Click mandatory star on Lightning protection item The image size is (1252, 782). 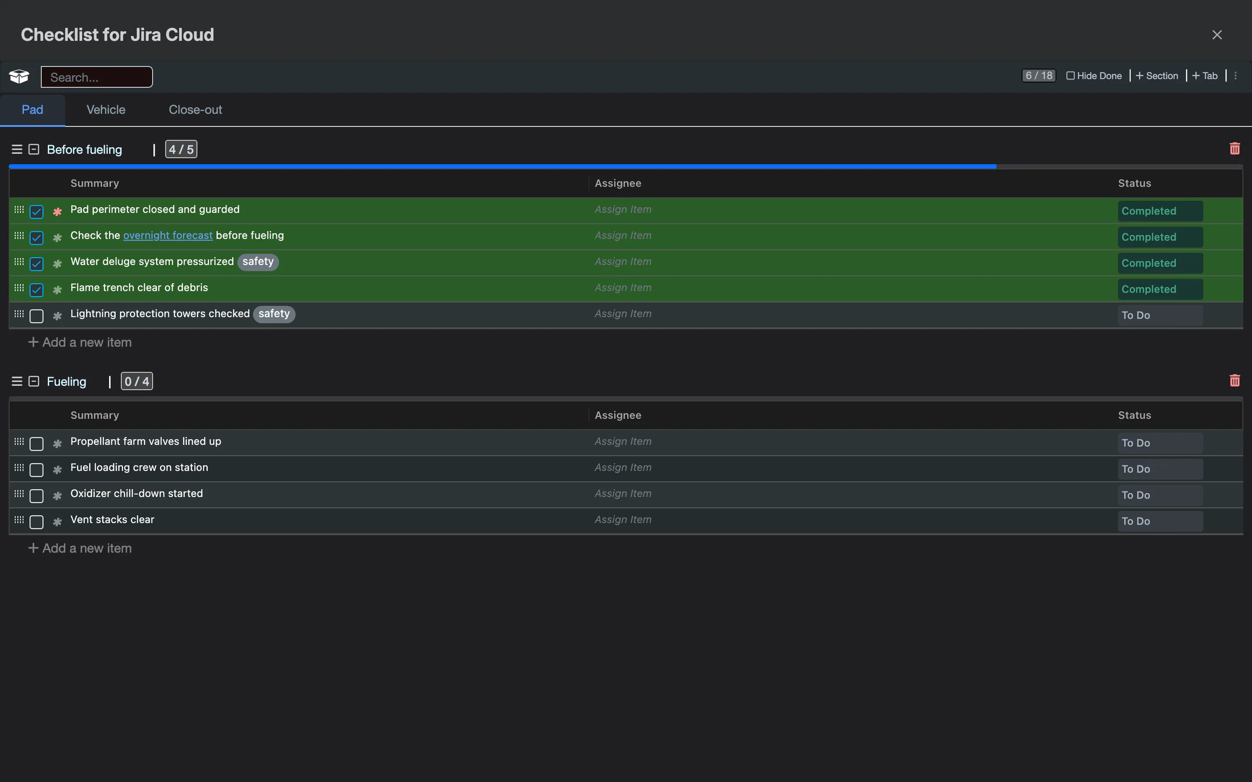(x=57, y=315)
